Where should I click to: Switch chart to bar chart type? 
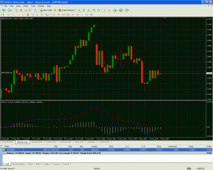(x=79, y=10)
